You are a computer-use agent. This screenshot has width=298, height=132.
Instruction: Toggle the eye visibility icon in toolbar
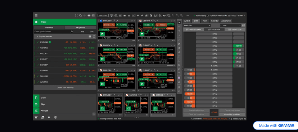(164, 15)
